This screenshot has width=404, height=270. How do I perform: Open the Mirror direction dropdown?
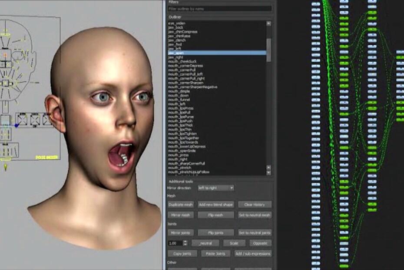coord(215,188)
